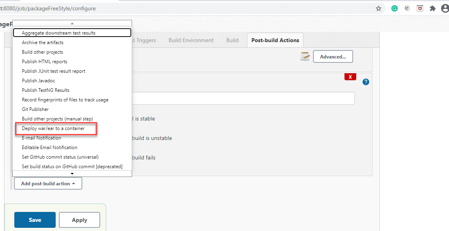Choose Build other projects option
The image size is (449, 231).
(72, 52)
